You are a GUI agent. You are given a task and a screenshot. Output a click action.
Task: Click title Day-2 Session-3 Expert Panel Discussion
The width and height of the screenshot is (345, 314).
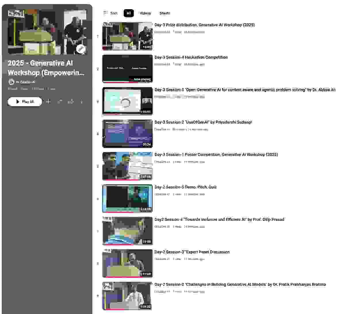(x=192, y=252)
